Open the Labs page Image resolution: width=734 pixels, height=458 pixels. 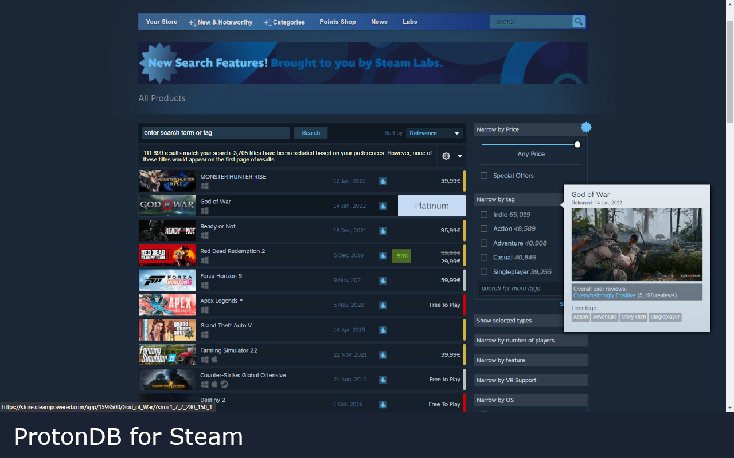pos(409,22)
